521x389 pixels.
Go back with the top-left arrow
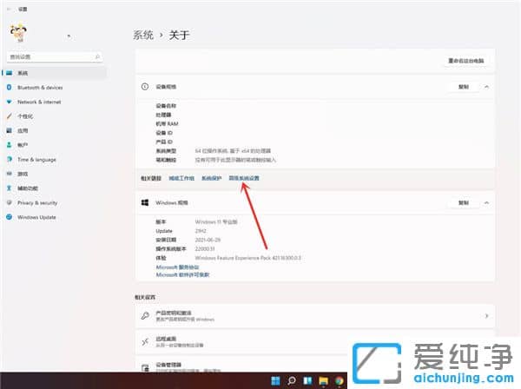click(x=9, y=10)
